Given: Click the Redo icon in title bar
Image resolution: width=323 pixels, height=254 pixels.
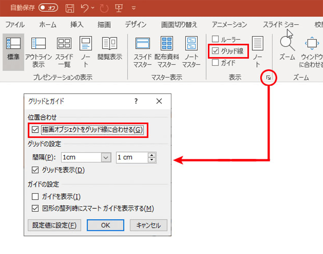Looking at the screenshot, I should [x=104, y=8].
